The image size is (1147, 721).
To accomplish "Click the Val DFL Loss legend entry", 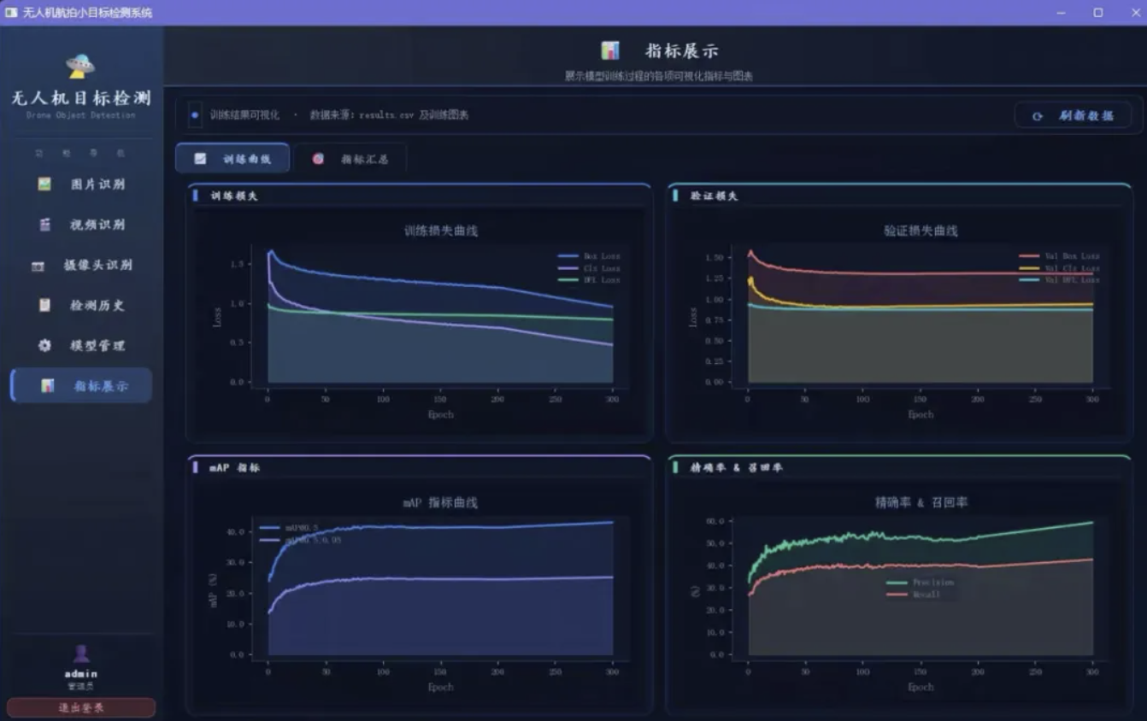I will (x=1059, y=280).
